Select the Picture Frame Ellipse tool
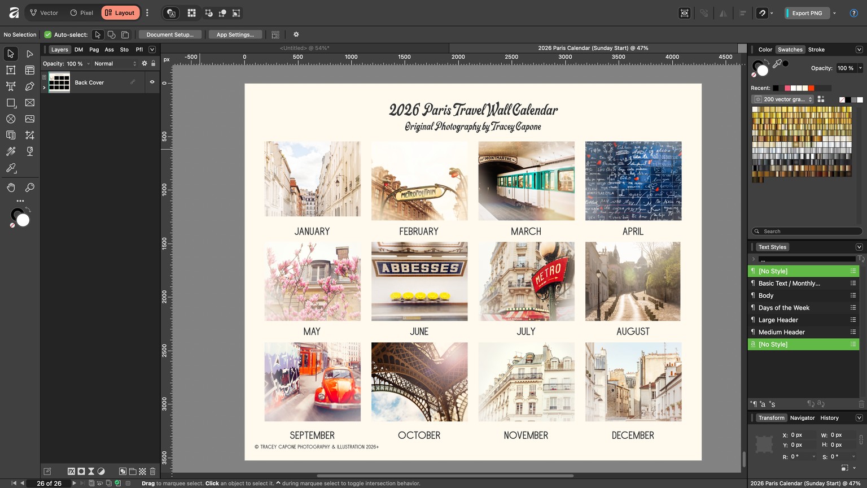Viewport: 867px width, 488px height. 11,119
